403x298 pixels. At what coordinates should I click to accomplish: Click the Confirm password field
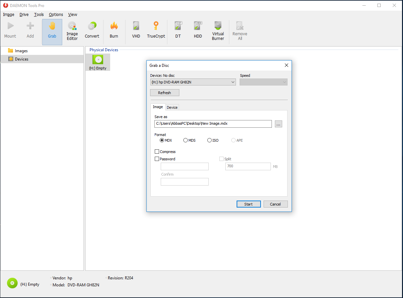(x=185, y=182)
